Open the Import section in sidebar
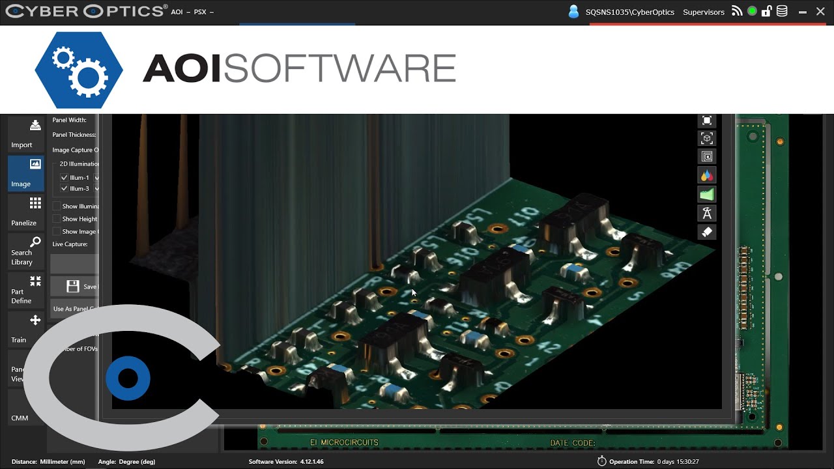 tap(25, 134)
